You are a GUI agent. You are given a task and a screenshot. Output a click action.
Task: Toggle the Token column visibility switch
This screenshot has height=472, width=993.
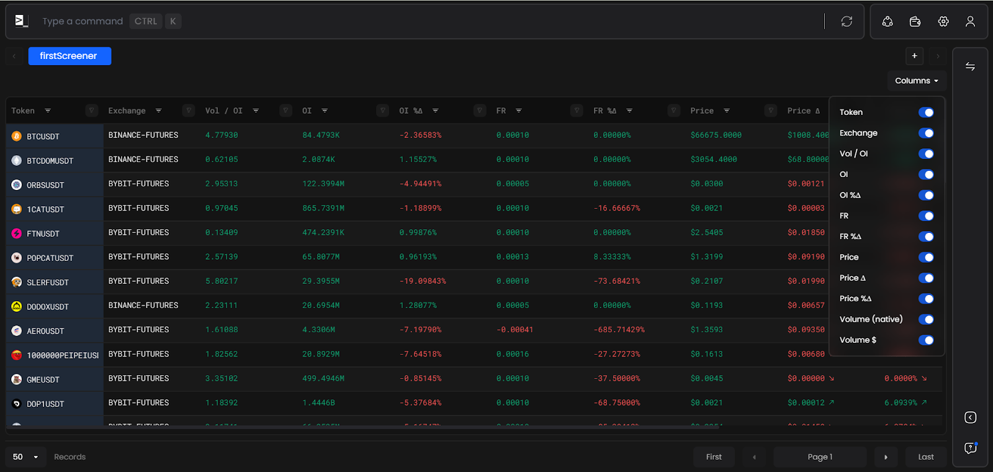click(926, 112)
